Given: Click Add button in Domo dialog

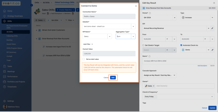Looking at the screenshot, I should [x=113, y=78].
